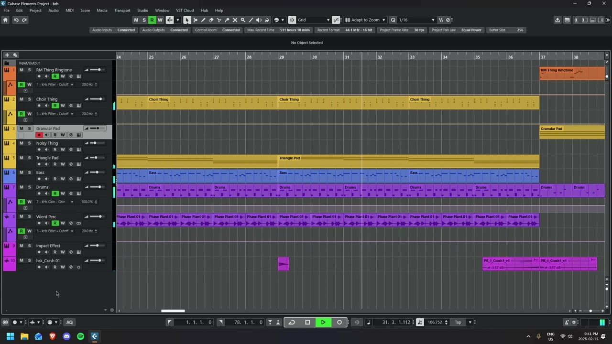Image resolution: width=612 pixels, height=344 pixels.
Task: Toggle Snap on/off in toolbar
Action: tap(292, 20)
